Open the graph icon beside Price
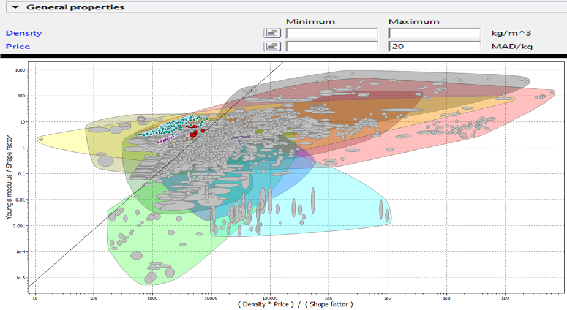The width and height of the screenshot is (567, 310). [x=272, y=47]
